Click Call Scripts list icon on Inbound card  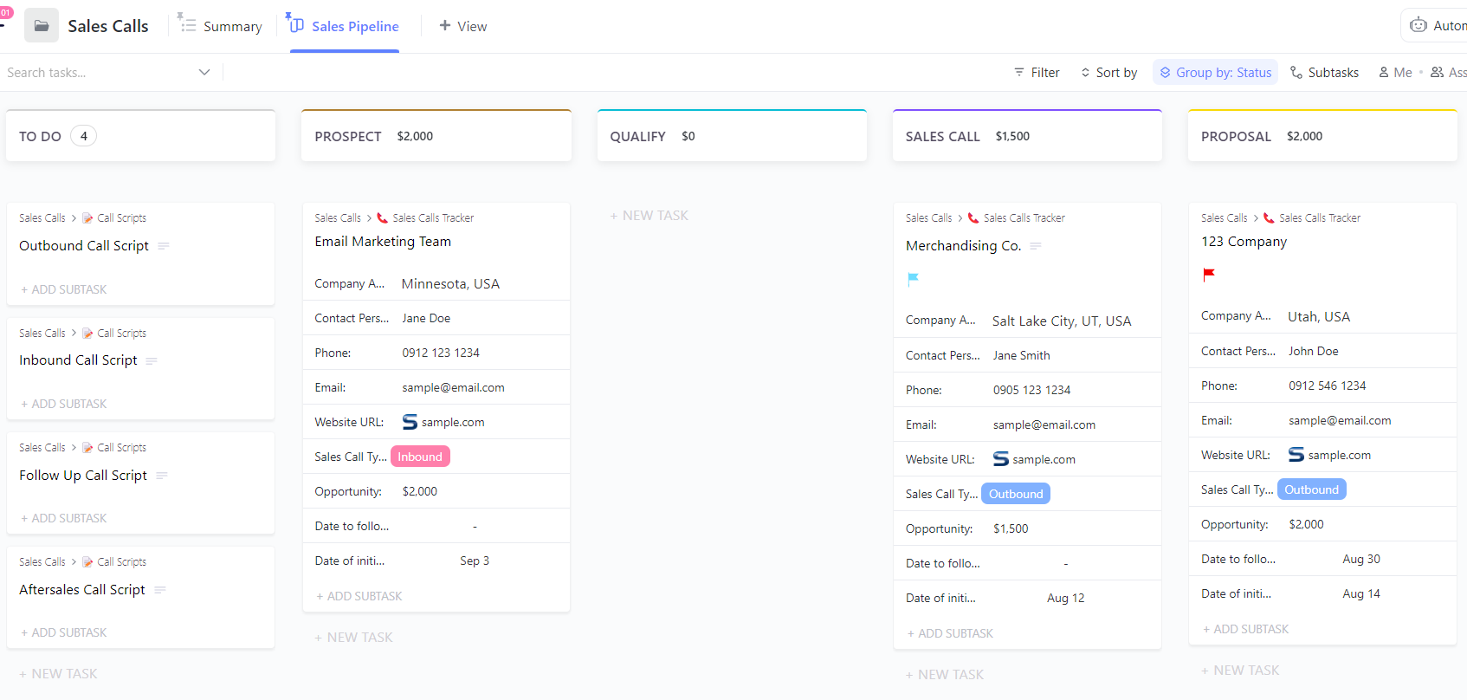click(87, 334)
